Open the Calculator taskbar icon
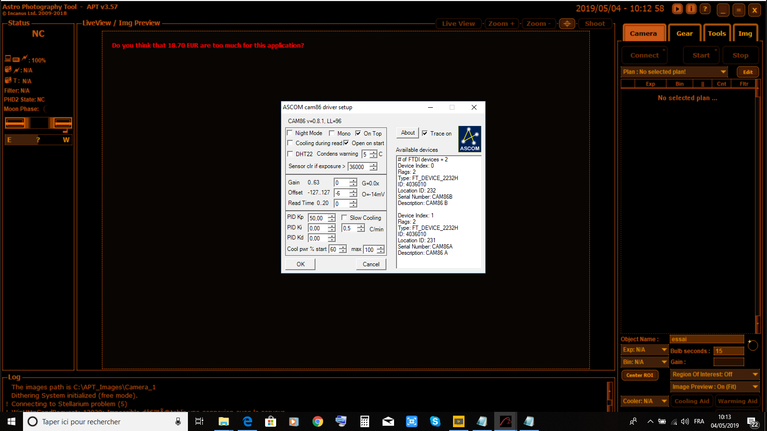 click(365, 421)
